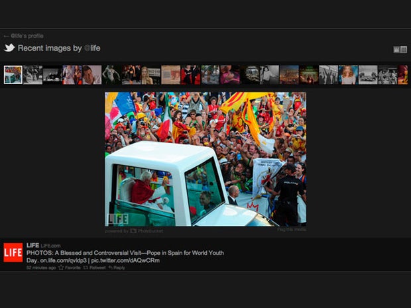Reply to the LIFE tweet
The image size is (411, 308).
117,268
